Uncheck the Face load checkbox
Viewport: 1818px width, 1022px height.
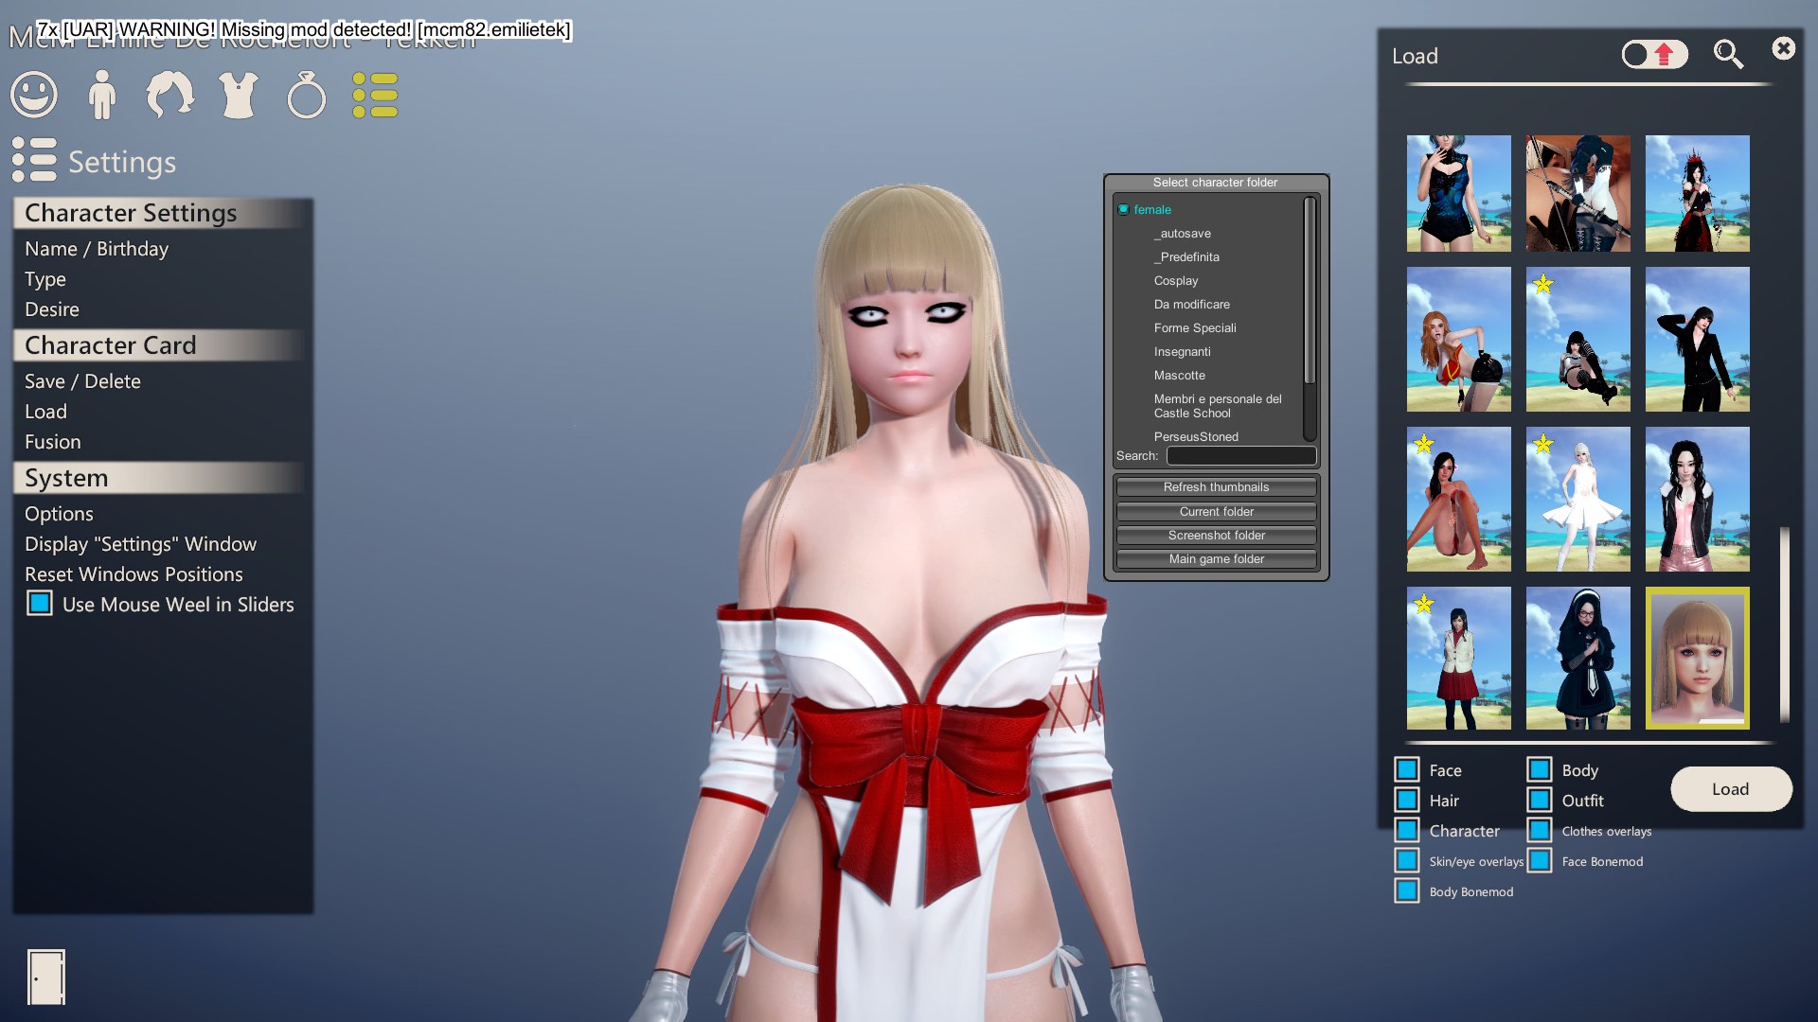click(x=1407, y=769)
